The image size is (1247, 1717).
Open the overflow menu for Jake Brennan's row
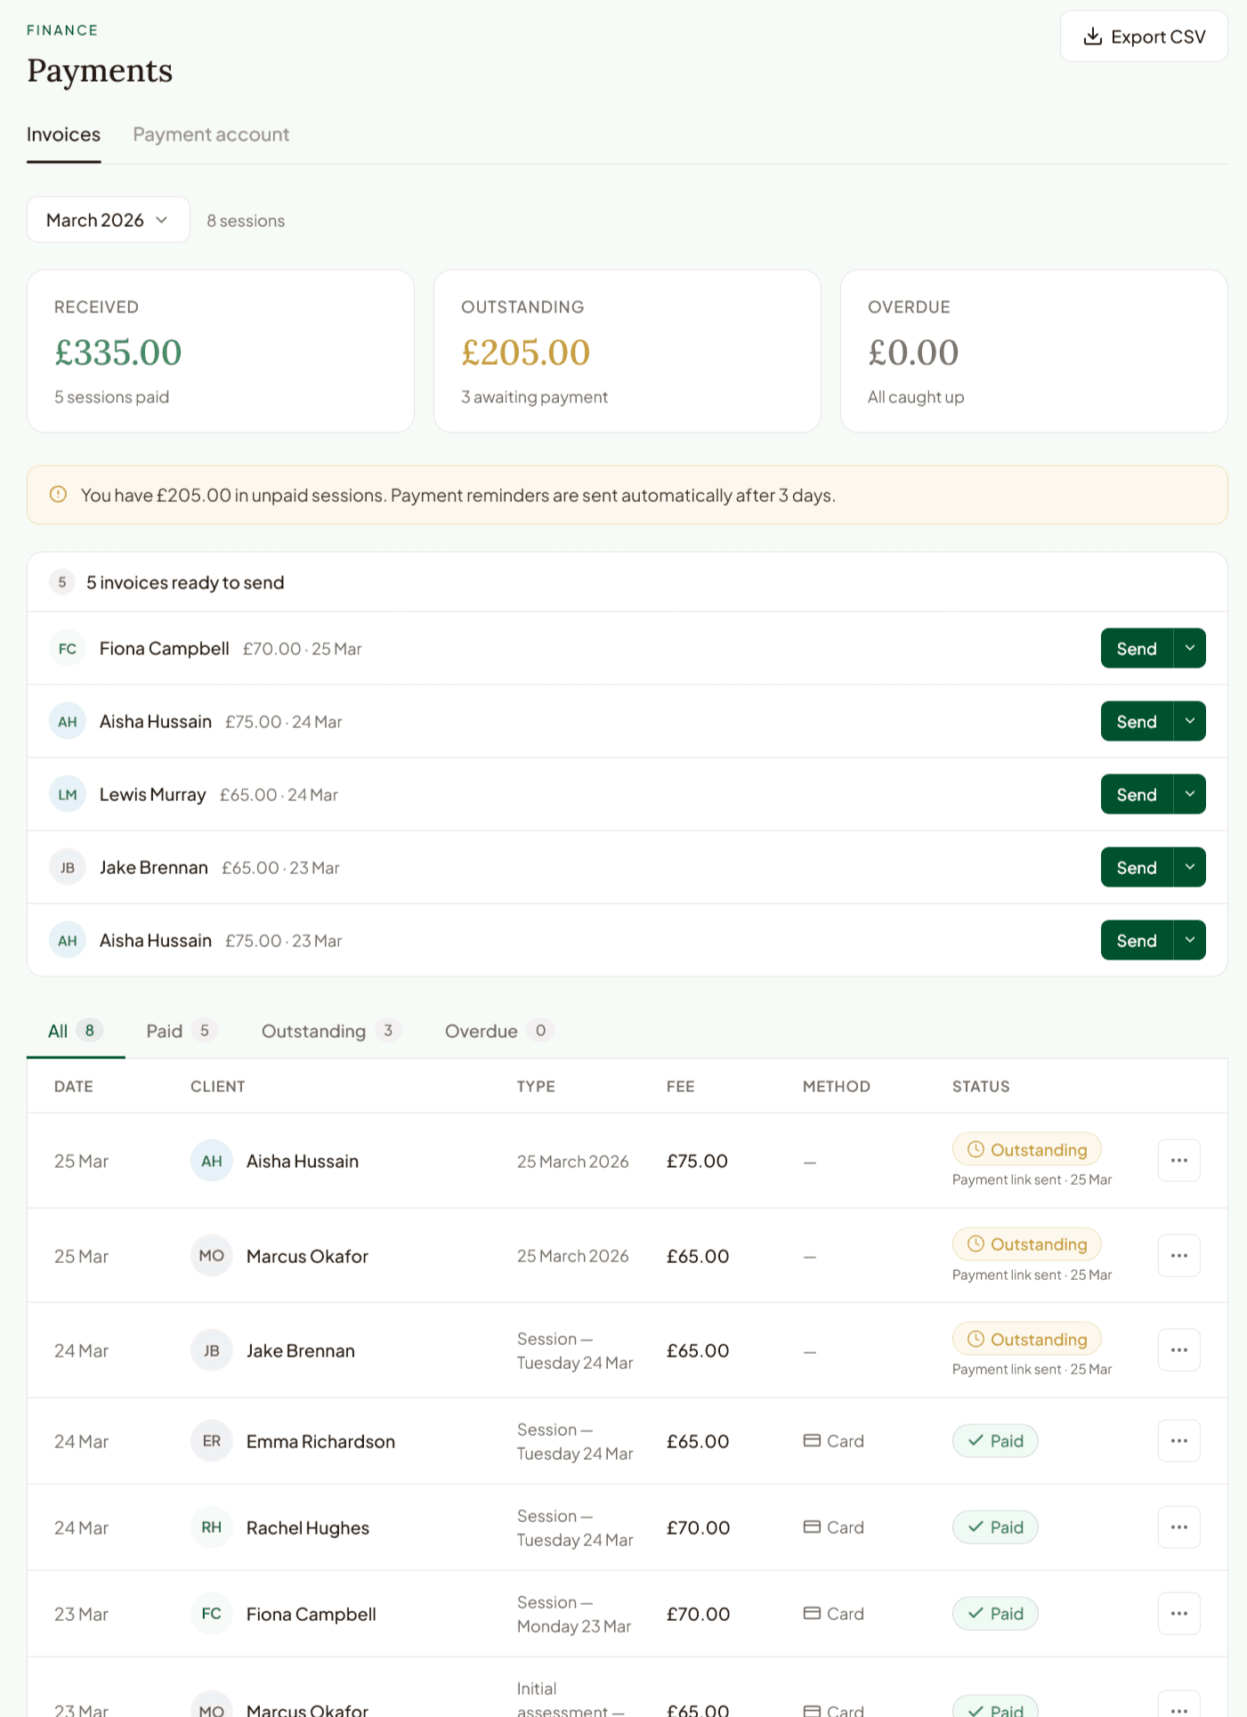pos(1178,1349)
